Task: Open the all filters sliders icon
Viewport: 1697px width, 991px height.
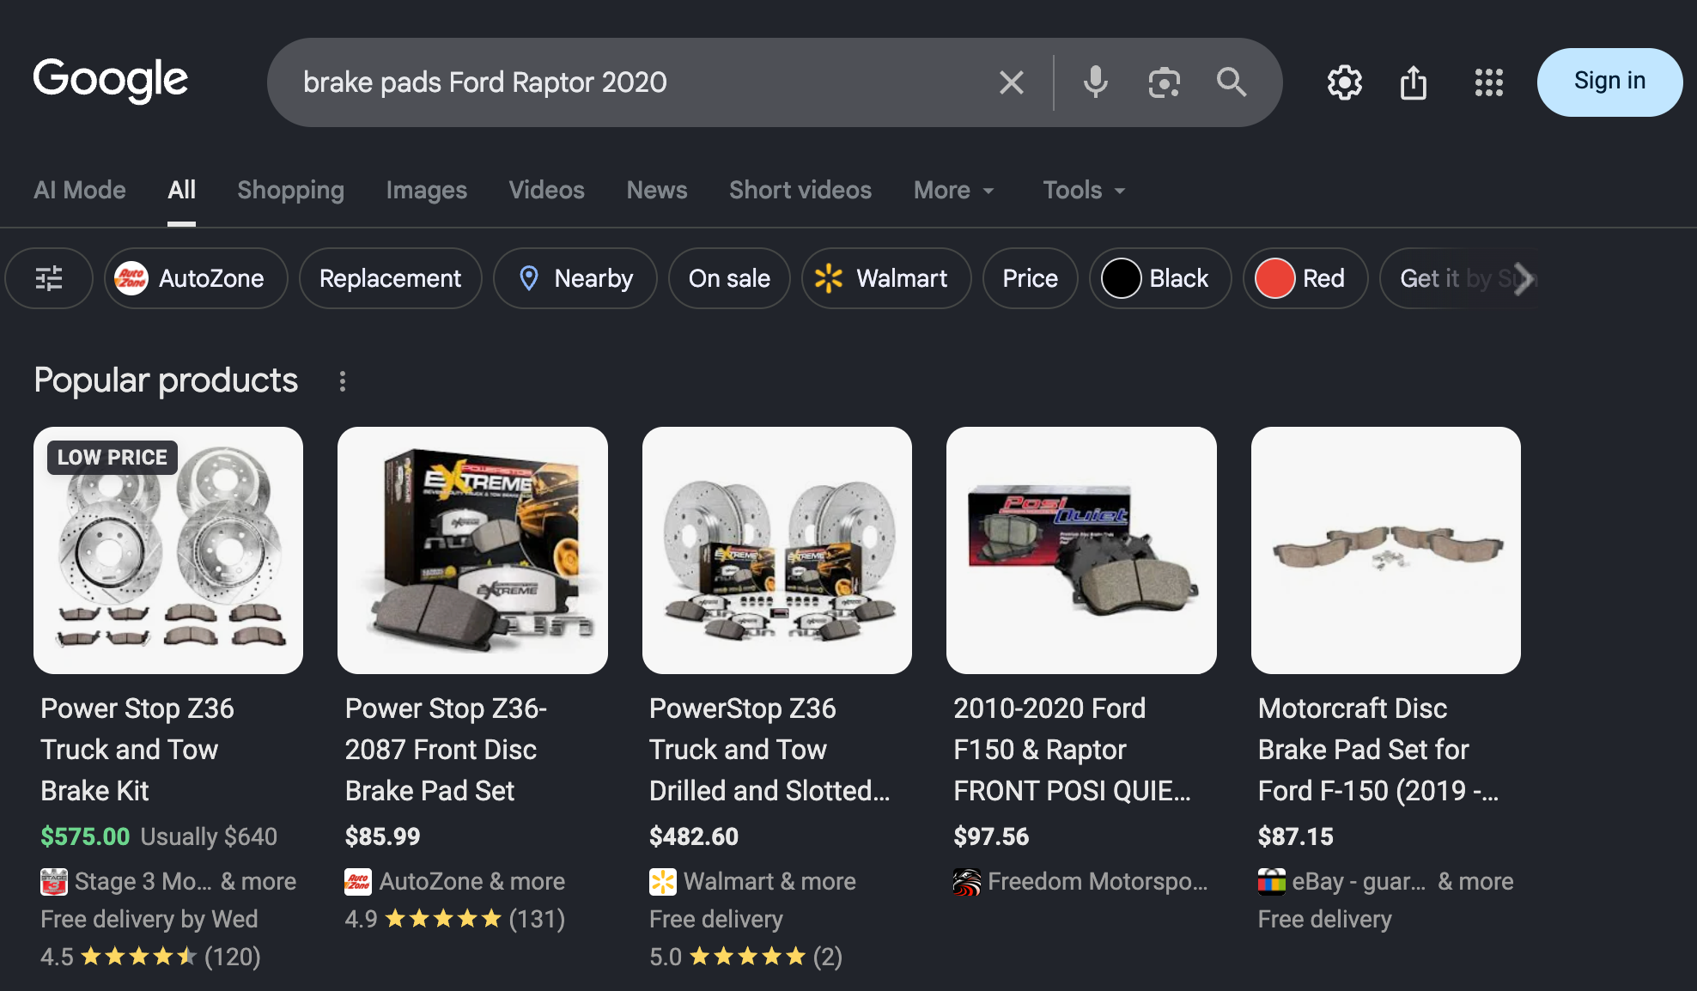Action: pos(49,278)
